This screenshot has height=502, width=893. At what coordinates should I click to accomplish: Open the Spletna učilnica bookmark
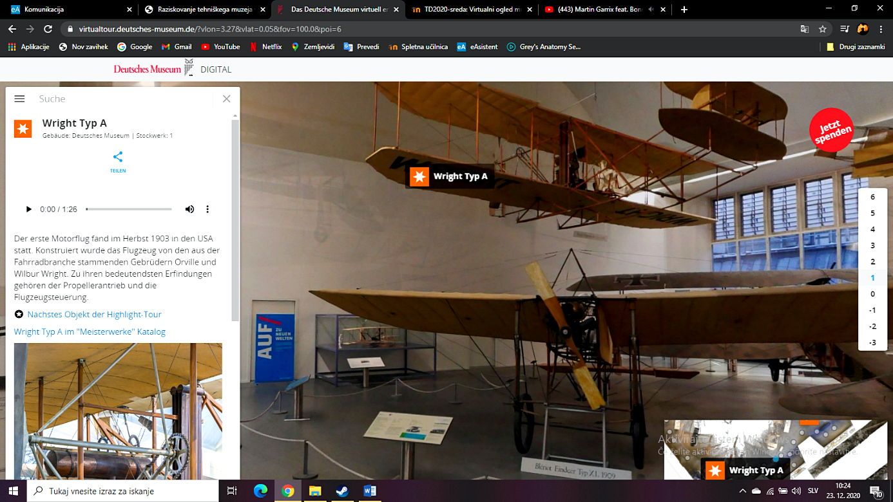pyautogui.click(x=418, y=46)
